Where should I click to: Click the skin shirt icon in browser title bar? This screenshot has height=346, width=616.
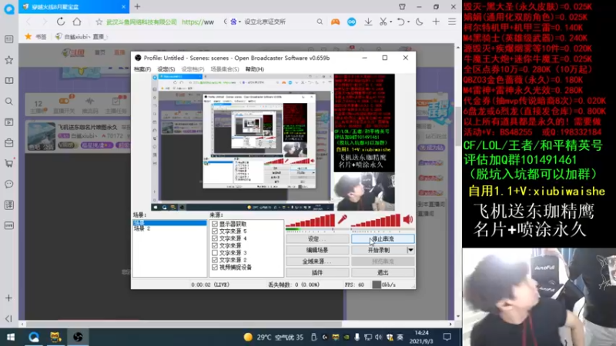pos(402,7)
